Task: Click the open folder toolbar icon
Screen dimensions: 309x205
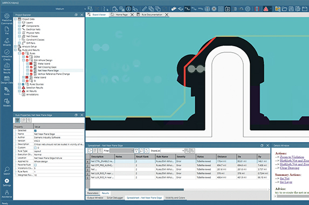Action: [x=284, y=9]
